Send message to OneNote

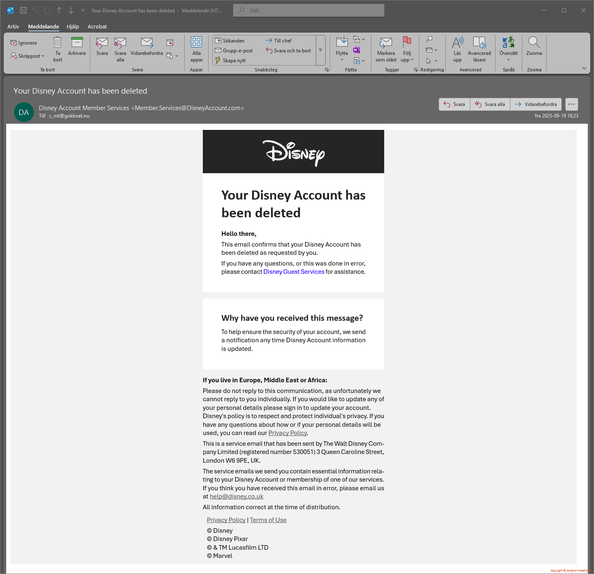click(357, 50)
